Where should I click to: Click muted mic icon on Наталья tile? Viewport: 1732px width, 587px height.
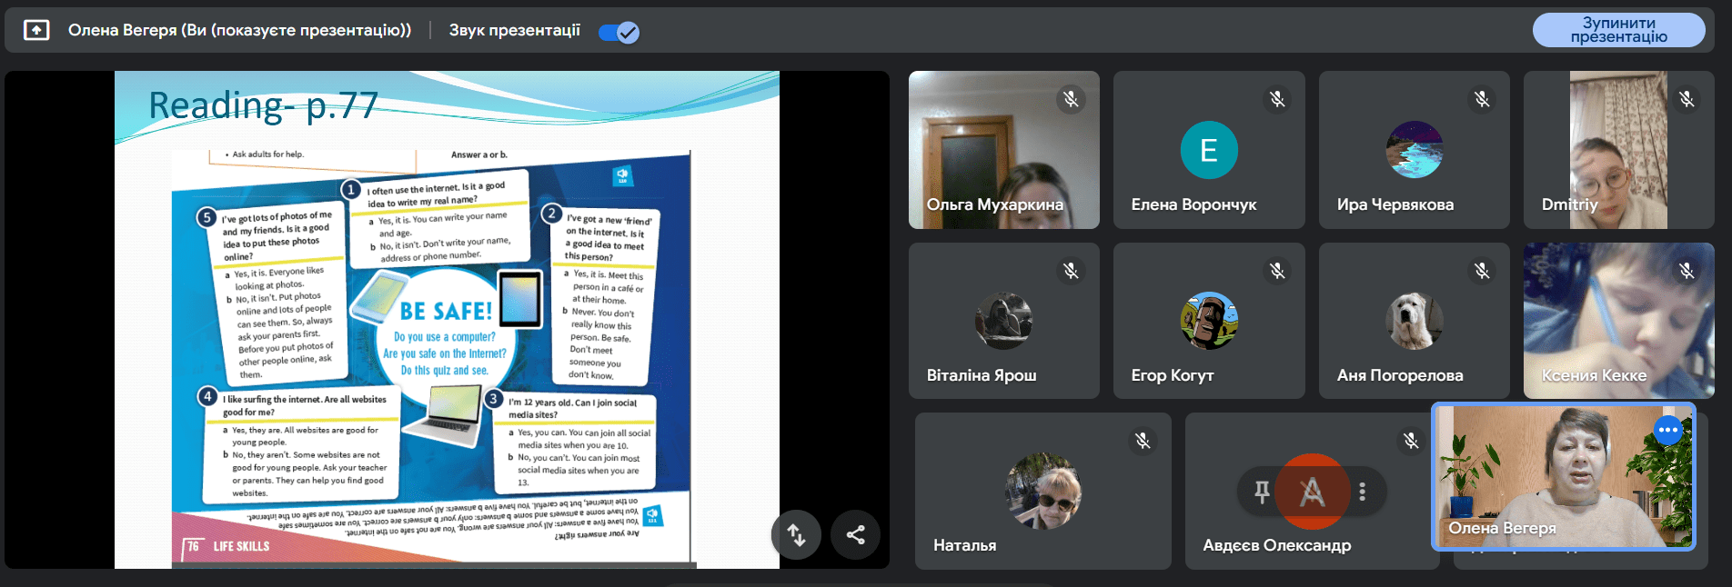[1143, 441]
